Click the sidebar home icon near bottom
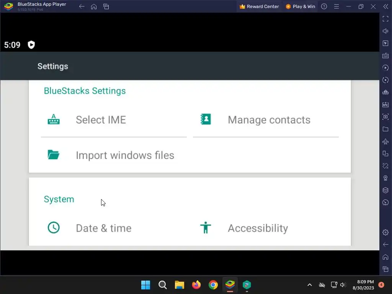The height and width of the screenshot is (294, 392). (x=385, y=257)
